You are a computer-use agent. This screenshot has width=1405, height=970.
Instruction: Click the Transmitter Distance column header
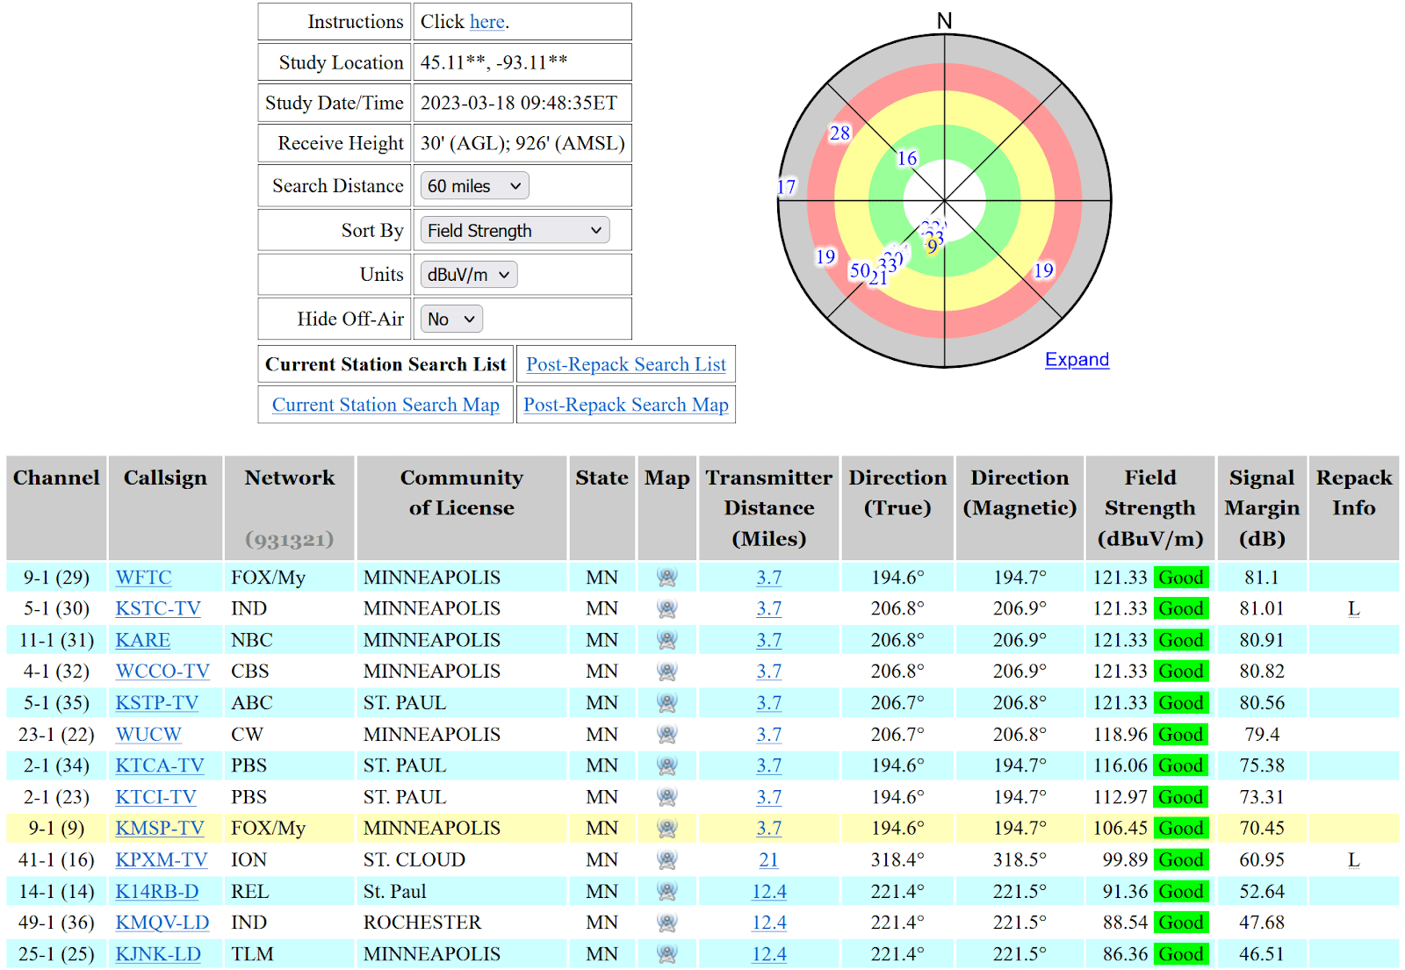pos(768,507)
